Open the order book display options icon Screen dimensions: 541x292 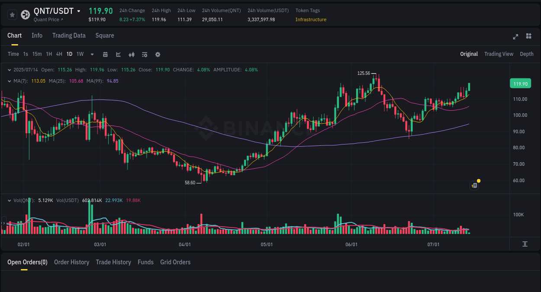tap(144, 54)
